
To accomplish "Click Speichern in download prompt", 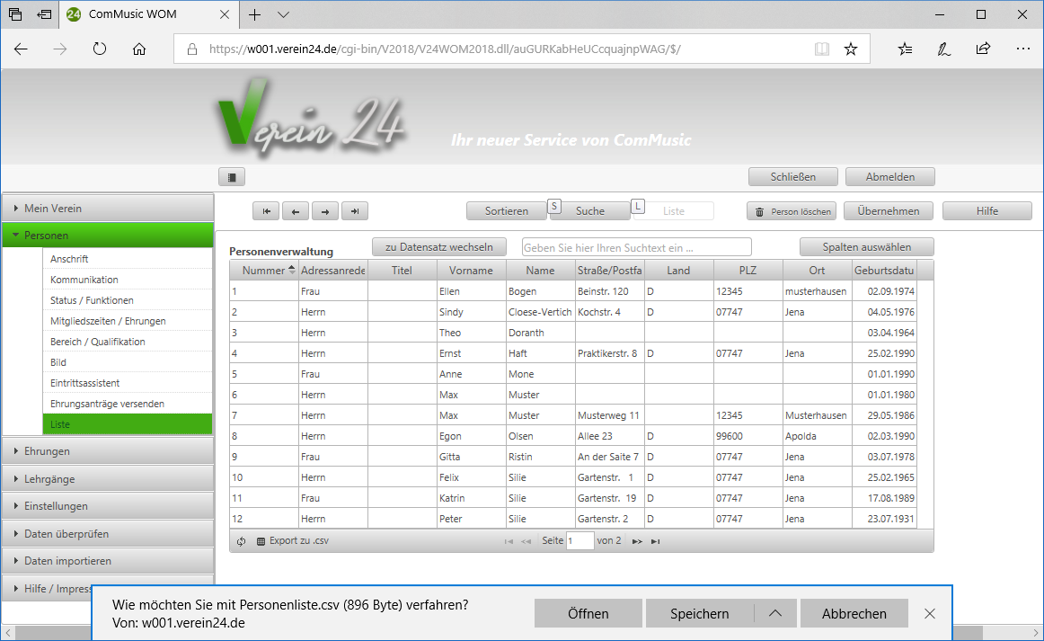I will [699, 614].
